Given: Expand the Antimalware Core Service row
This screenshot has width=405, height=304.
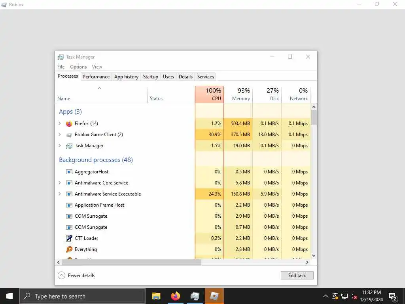Looking at the screenshot, I should tap(60, 183).
